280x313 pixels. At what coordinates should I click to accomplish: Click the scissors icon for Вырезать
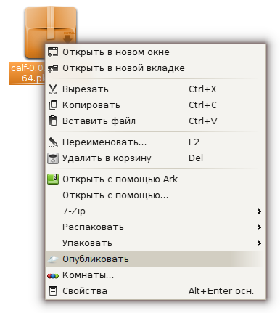[53, 89]
